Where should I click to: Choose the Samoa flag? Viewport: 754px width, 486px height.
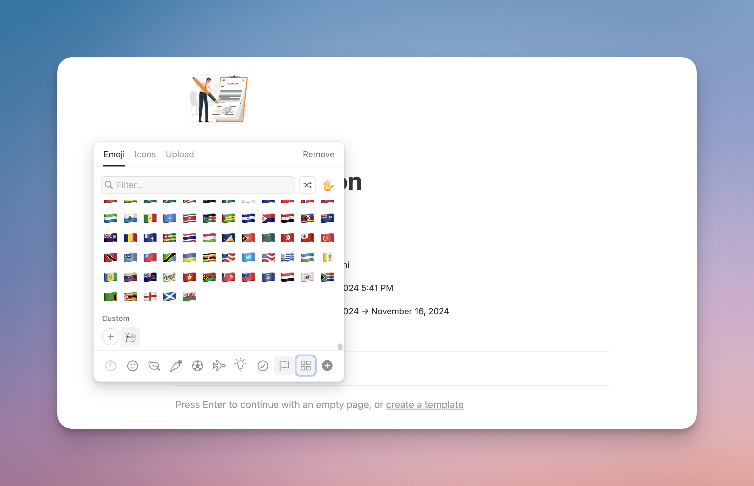pyautogui.click(x=248, y=277)
